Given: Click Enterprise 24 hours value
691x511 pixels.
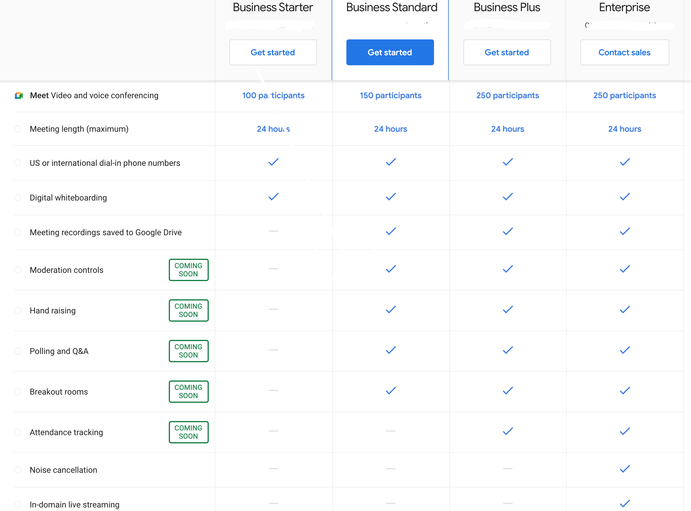Looking at the screenshot, I should point(625,129).
